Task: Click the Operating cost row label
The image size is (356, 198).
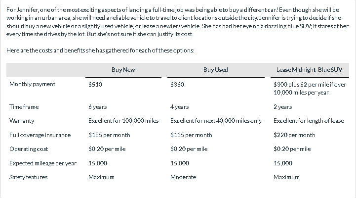Action: 29,149
